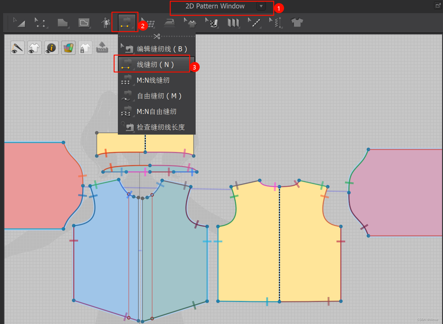
Task: Choose 自由缝纫 (M) from menu
Action: (157, 96)
